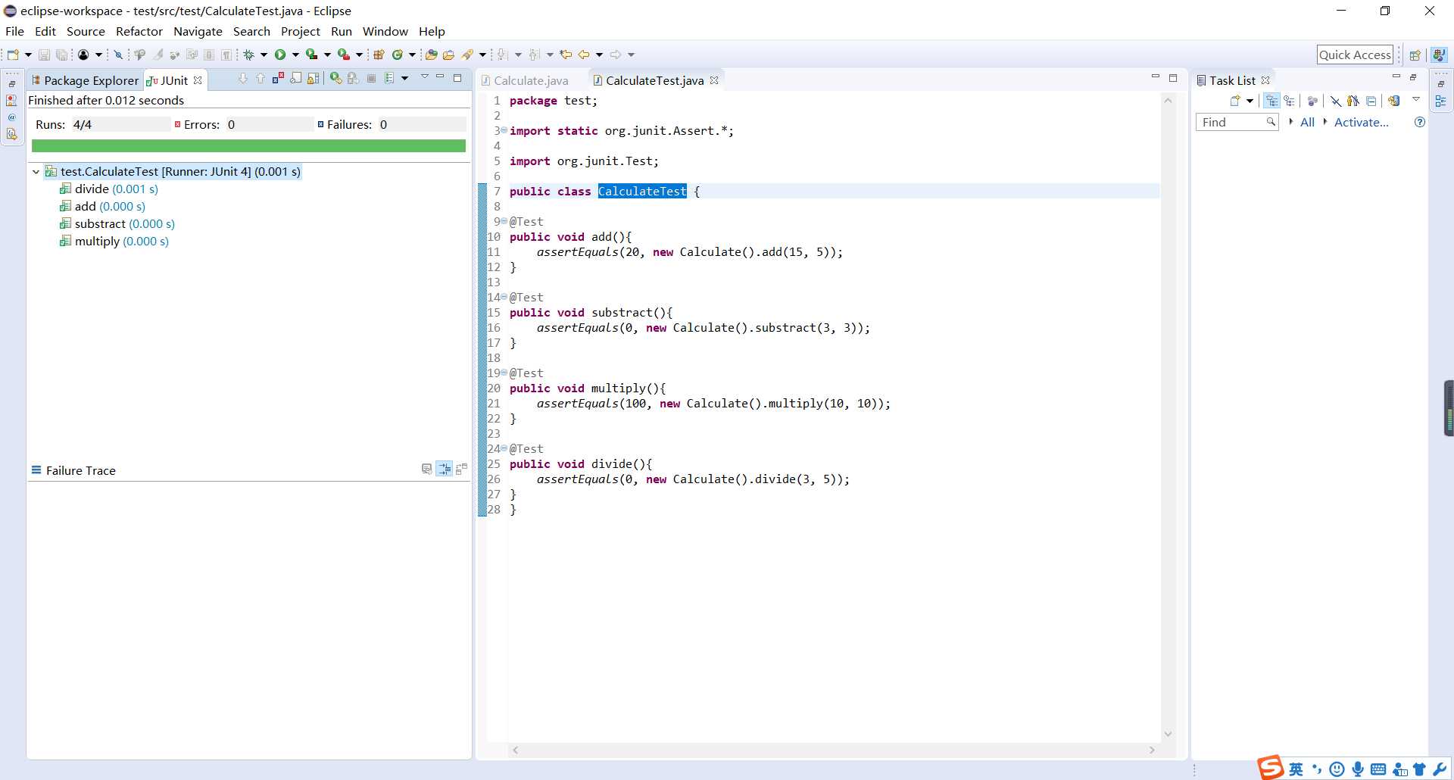This screenshot has height=780, width=1454.
Task: Click the External Tools run icon
Action: point(343,55)
